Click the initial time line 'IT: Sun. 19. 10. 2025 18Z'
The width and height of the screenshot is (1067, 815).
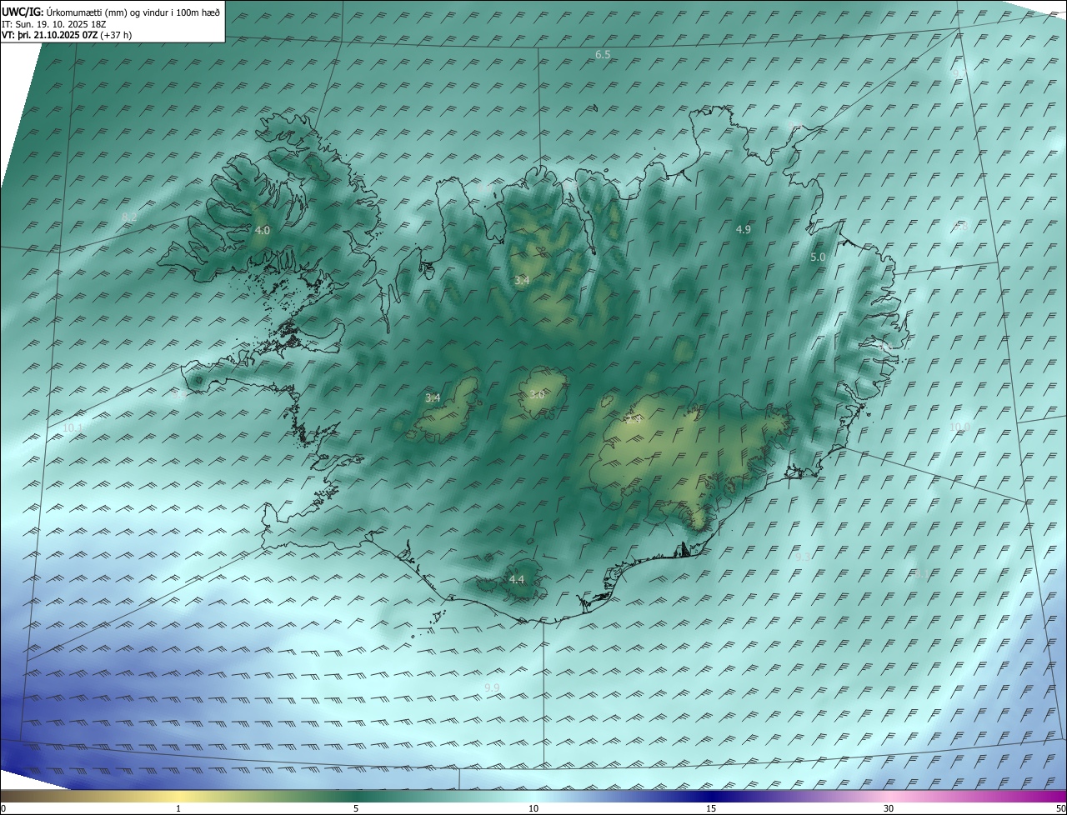[55, 24]
